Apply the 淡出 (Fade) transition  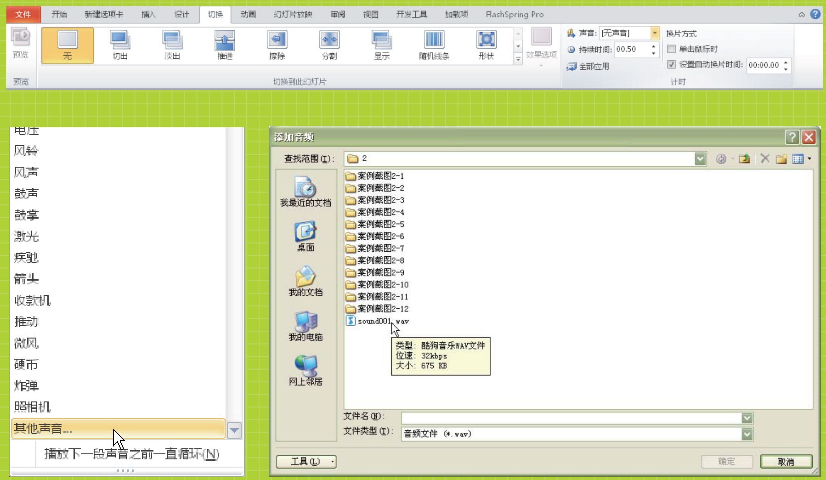[x=172, y=45]
